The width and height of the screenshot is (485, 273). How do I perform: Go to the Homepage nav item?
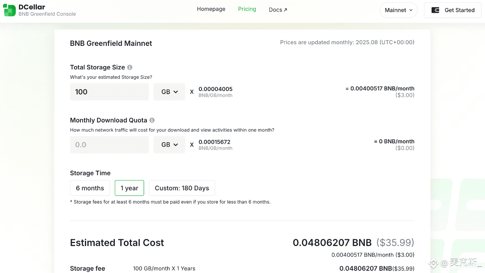coord(211,9)
